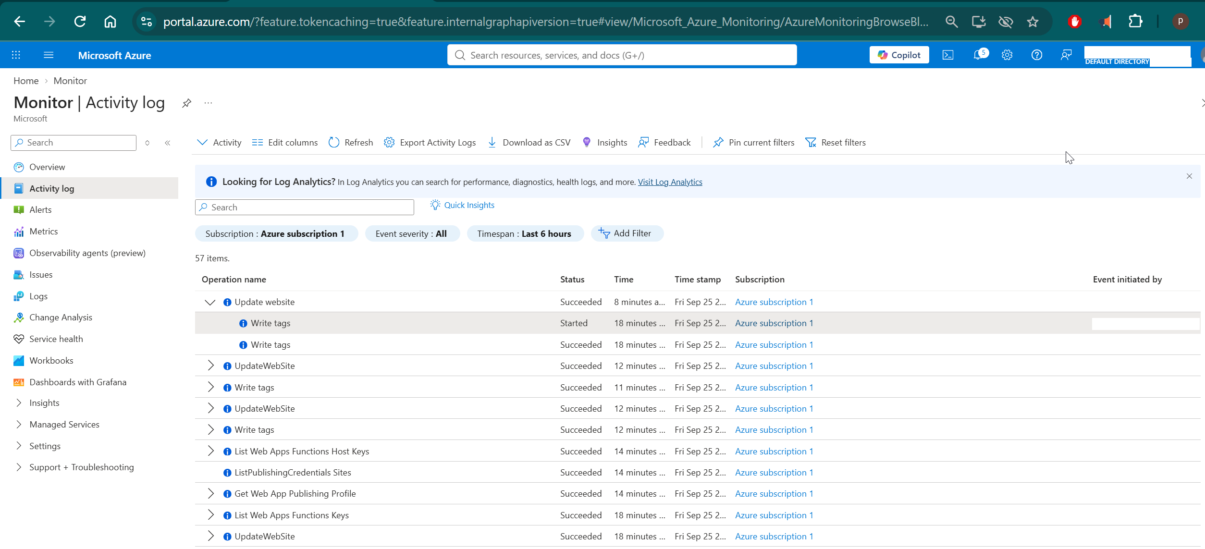Expand Insights in the left menu
The width and height of the screenshot is (1205, 549).
19,403
